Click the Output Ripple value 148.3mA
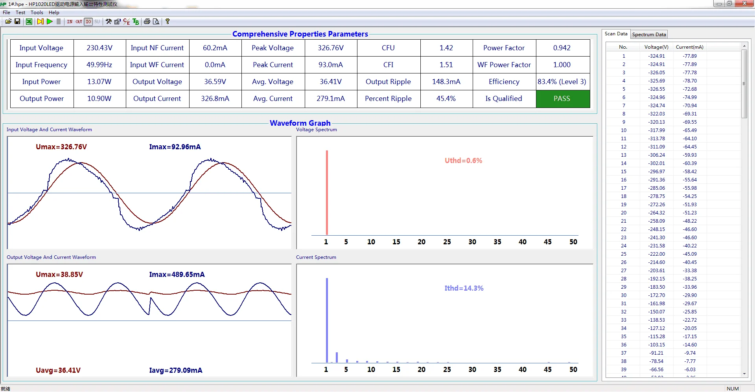The image size is (755, 392). 446,82
